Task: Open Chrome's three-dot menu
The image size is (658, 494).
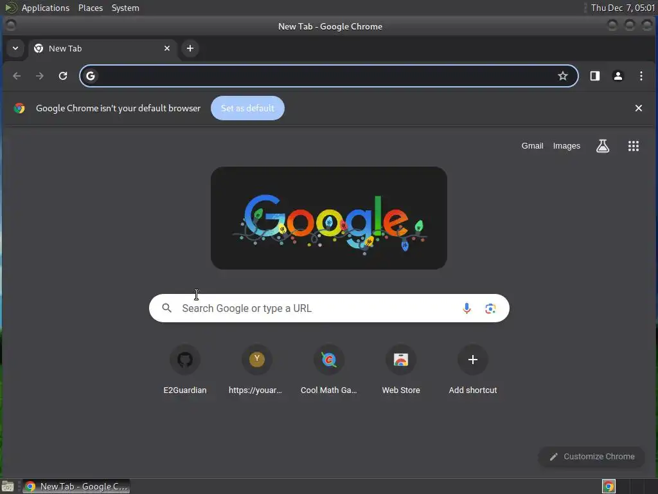Action: point(641,76)
